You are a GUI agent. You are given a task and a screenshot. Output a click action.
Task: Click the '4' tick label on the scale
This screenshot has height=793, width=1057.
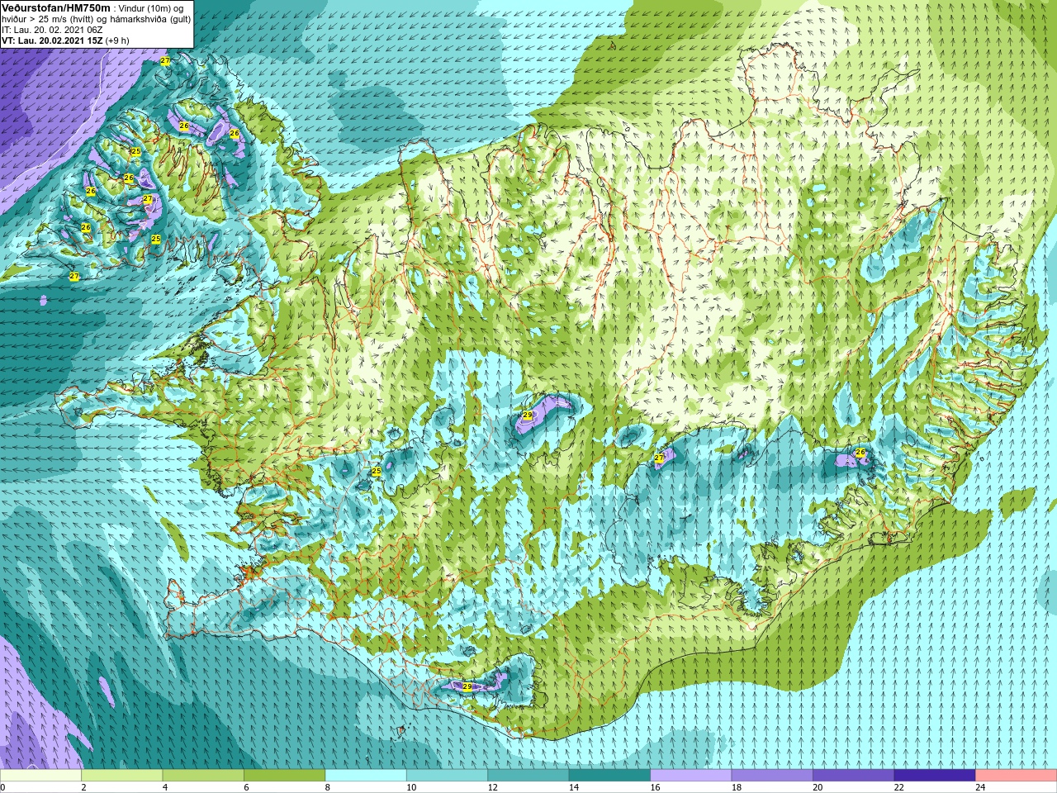[x=164, y=787]
